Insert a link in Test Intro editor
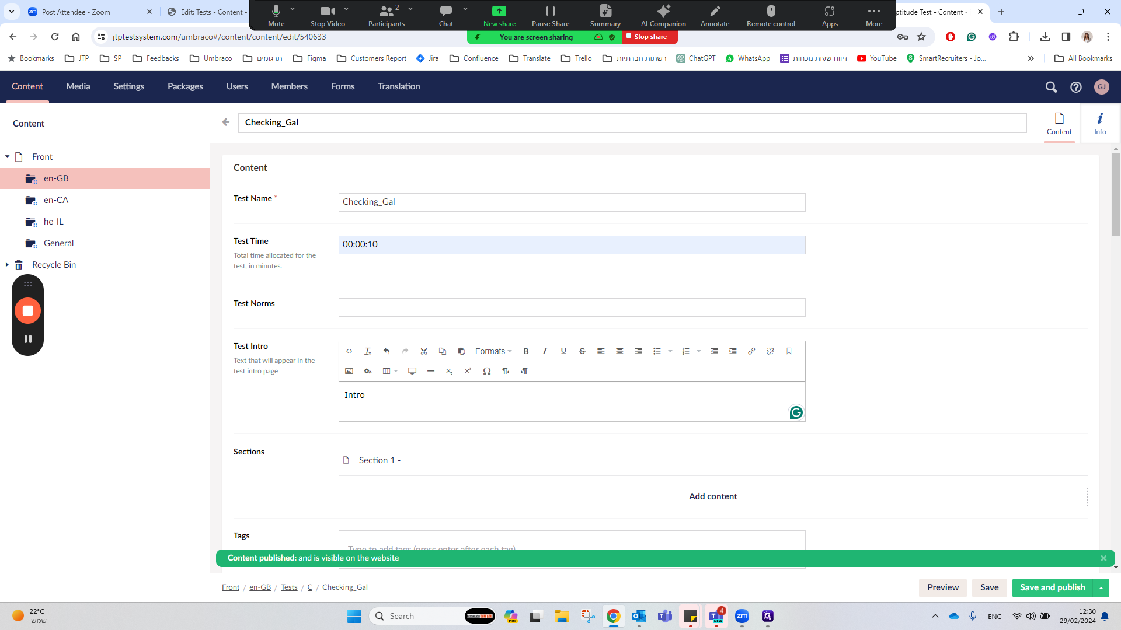This screenshot has height=630, width=1121. coord(751,351)
